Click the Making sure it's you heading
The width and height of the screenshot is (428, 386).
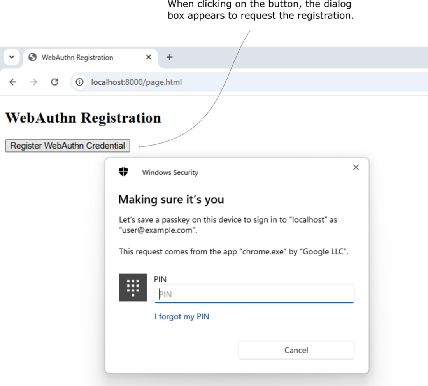click(171, 199)
